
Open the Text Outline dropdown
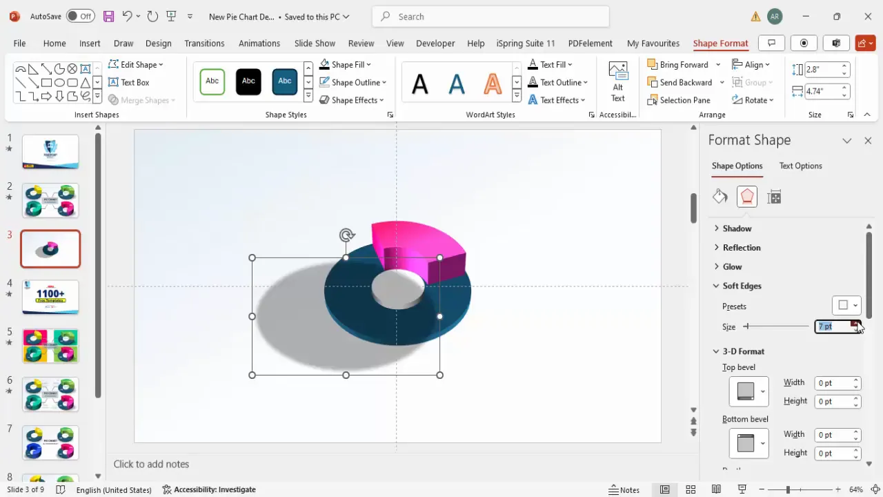coord(557,82)
